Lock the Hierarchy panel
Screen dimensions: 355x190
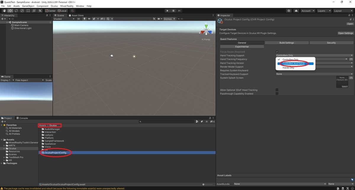(x=47, y=15)
